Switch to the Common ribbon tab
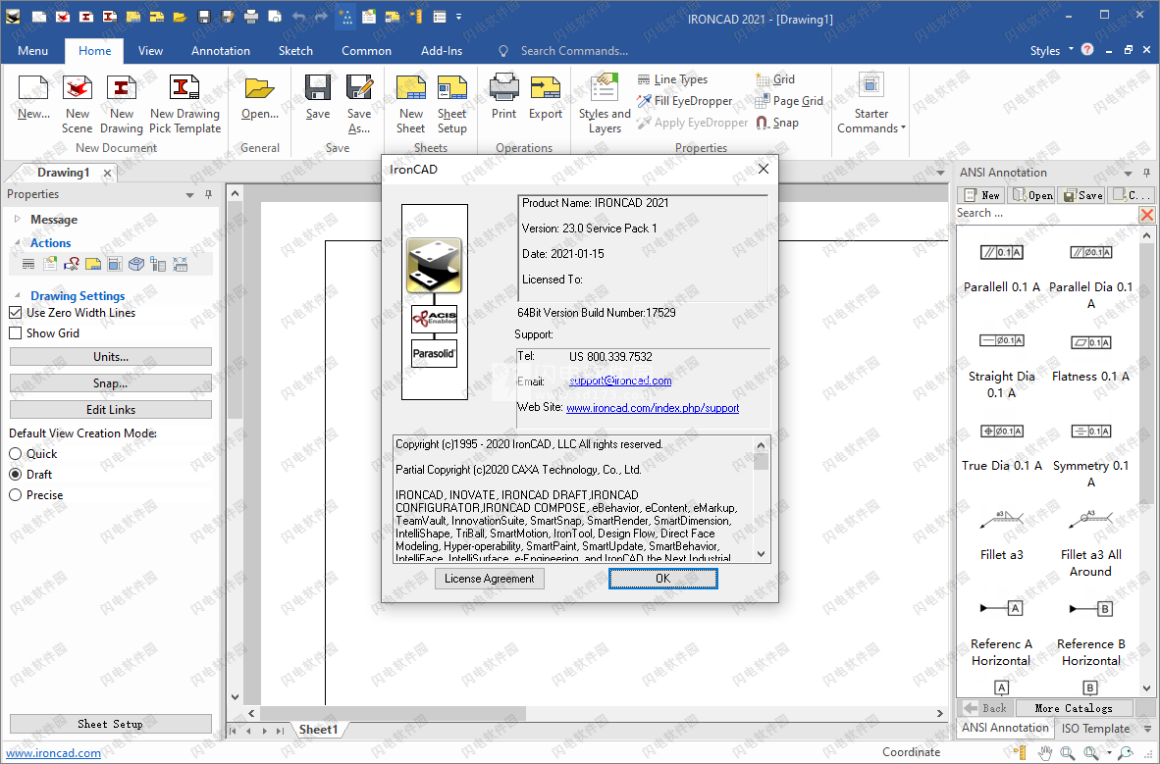 tap(366, 50)
